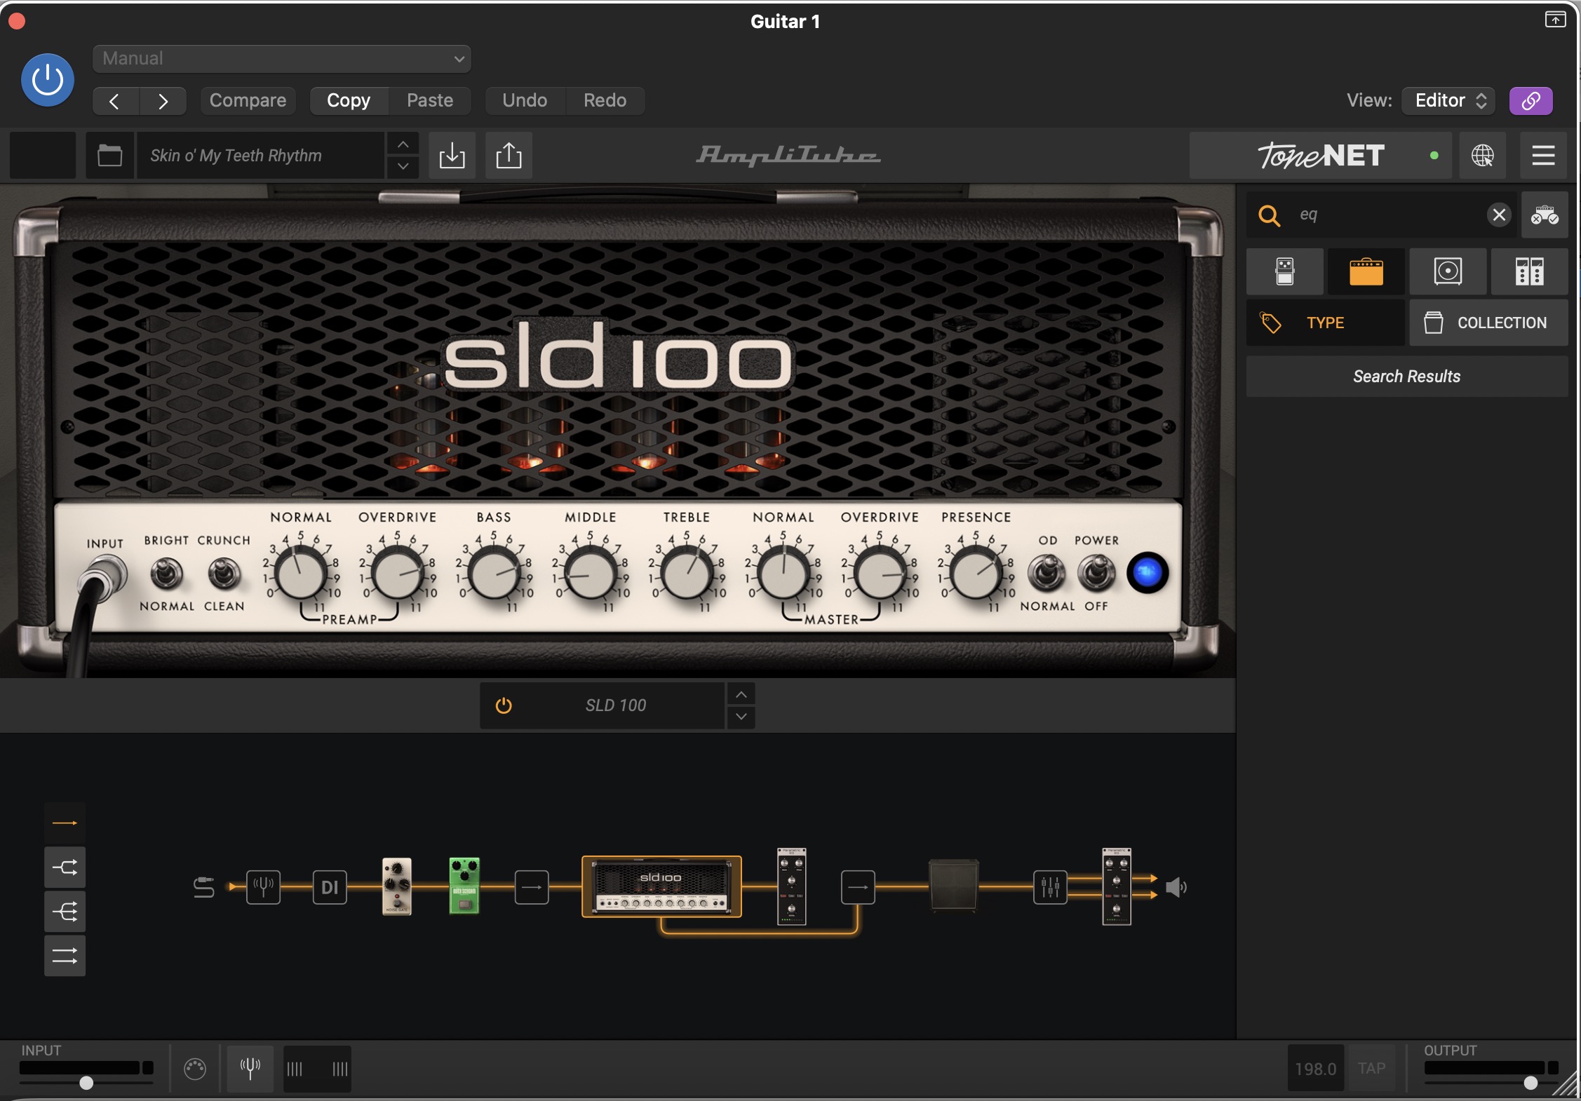Switch to the TYPE filter tab
Screen dimensions: 1581x1101
coord(1325,323)
